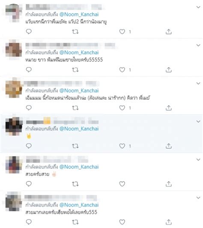Open chevron menu on the highlighted emoji tweet
The height and width of the screenshot is (228, 203).
pos(198,121)
